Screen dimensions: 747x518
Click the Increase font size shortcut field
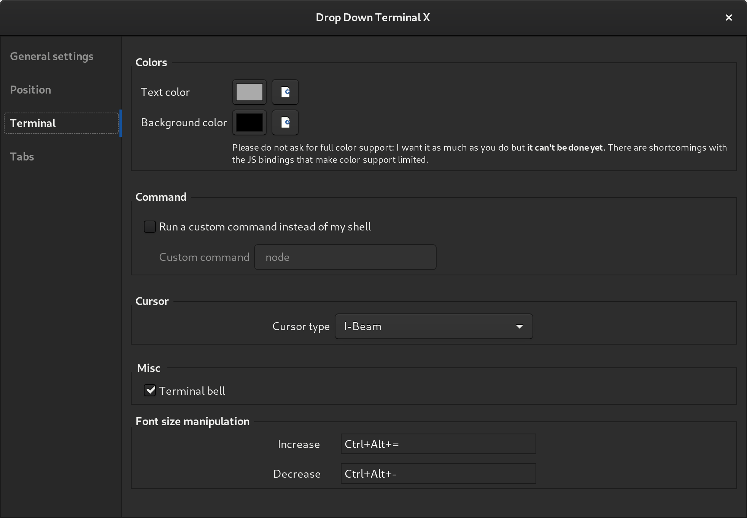pyautogui.click(x=438, y=444)
